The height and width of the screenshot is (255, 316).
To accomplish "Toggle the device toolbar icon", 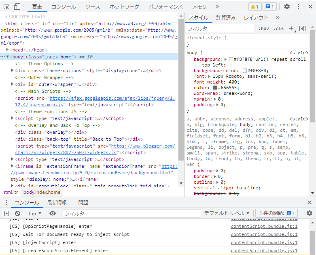I will click(17, 6).
